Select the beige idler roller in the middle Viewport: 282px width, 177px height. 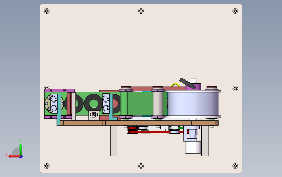[158, 103]
